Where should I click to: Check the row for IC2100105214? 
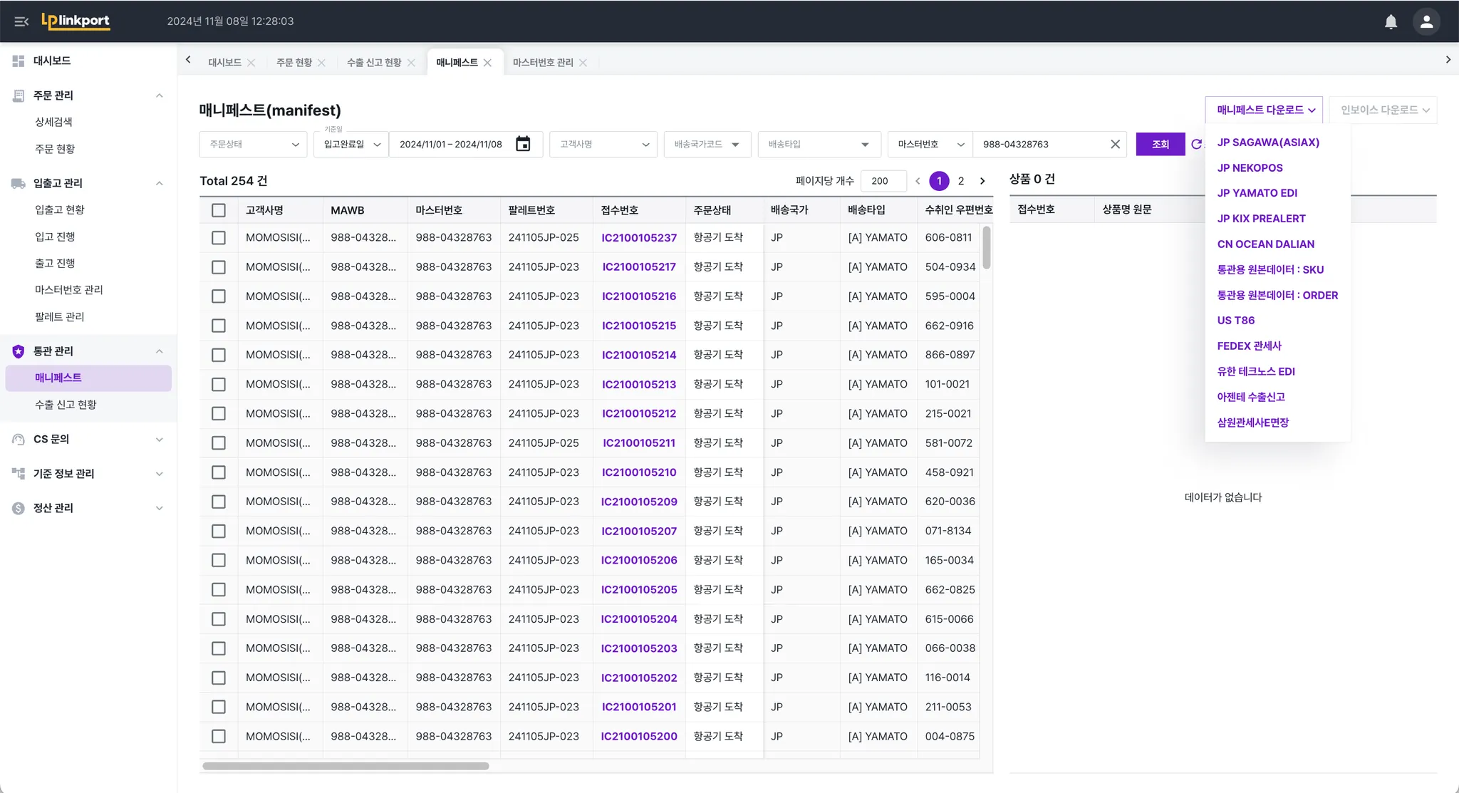click(x=219, y=355)
